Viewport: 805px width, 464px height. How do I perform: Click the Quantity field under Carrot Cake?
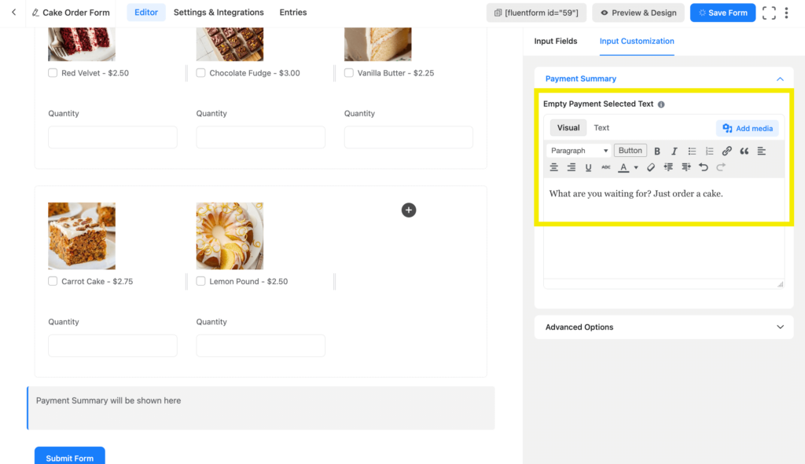112,345
